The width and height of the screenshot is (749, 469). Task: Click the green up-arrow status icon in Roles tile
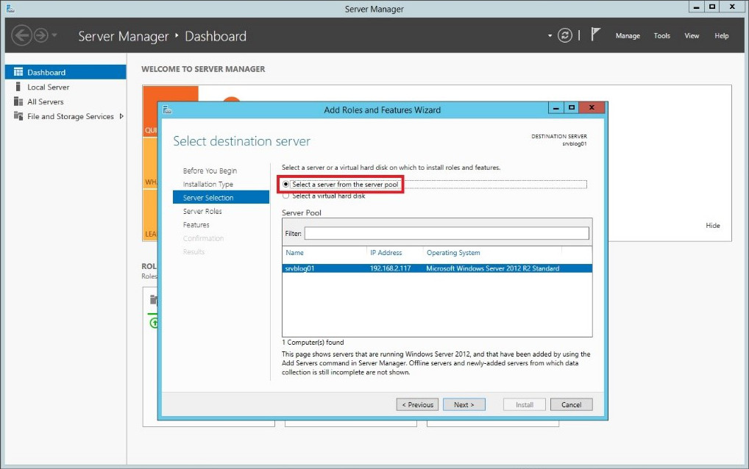(154, 323)
